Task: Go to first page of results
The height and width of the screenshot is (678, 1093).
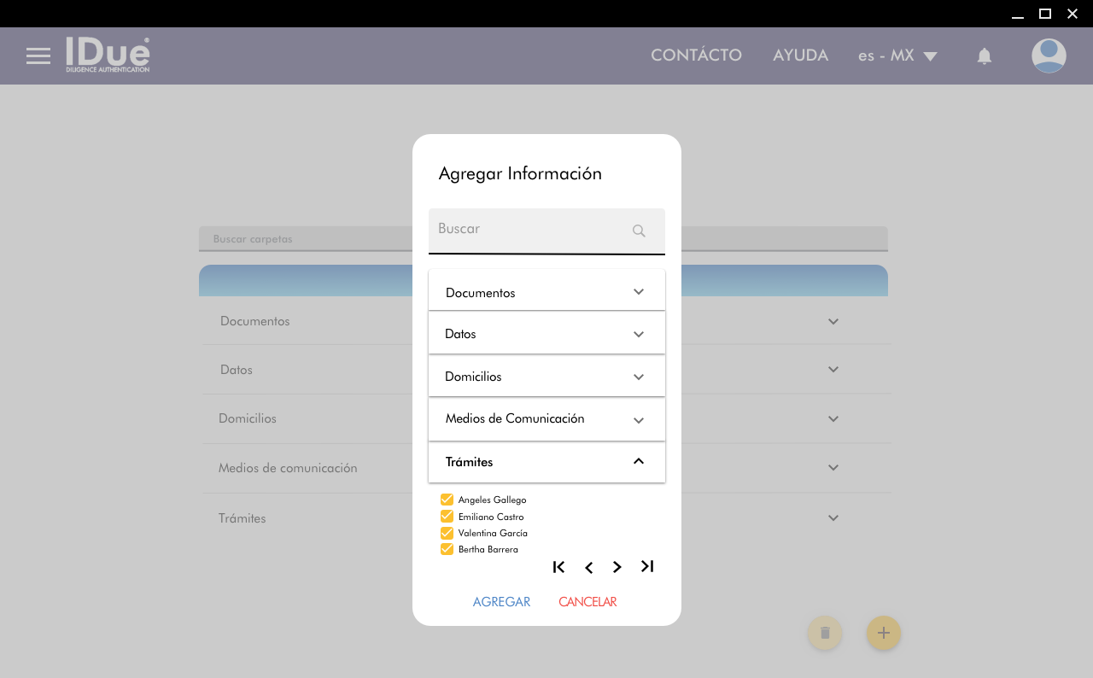Action: tap(559, 567)
